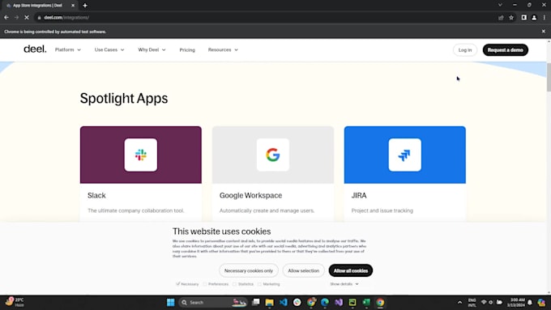Viewport: 551px width, 310px height.
Task: Enable the Statistics cookies checkbox
Action: (234, 283)
